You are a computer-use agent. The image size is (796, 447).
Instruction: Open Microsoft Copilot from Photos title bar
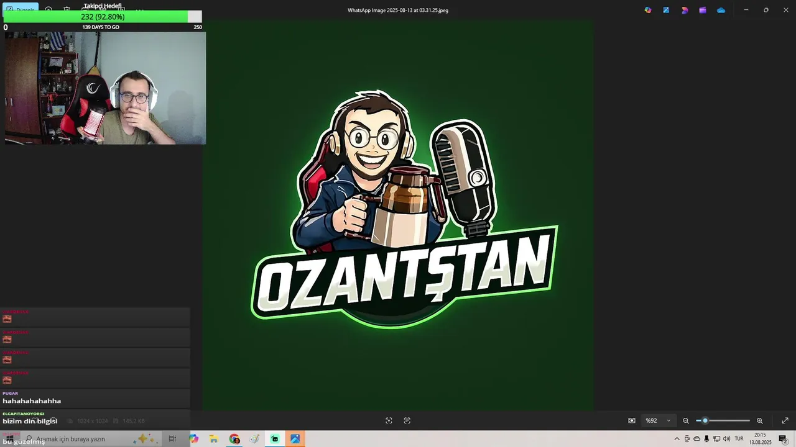648,10
